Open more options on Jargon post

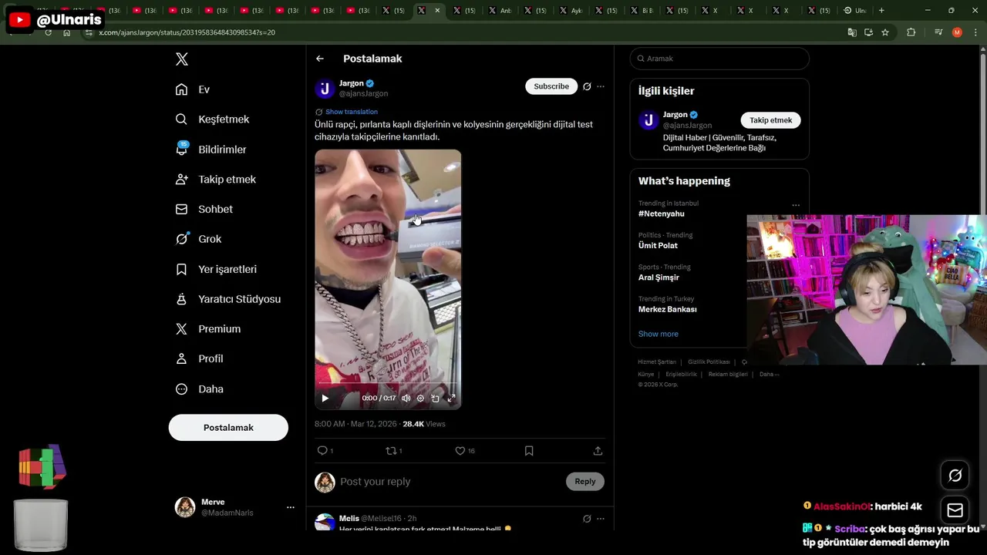pos(601,86)
